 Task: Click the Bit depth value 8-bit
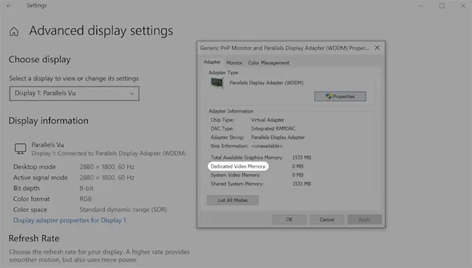[87, 188]
